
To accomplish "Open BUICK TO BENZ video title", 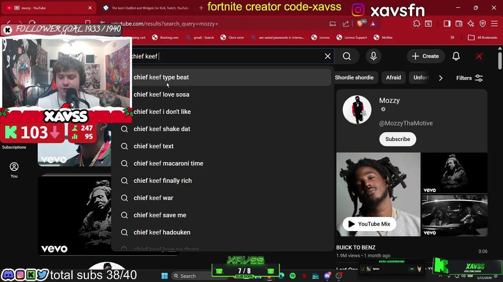I will (x=356, y=248).
